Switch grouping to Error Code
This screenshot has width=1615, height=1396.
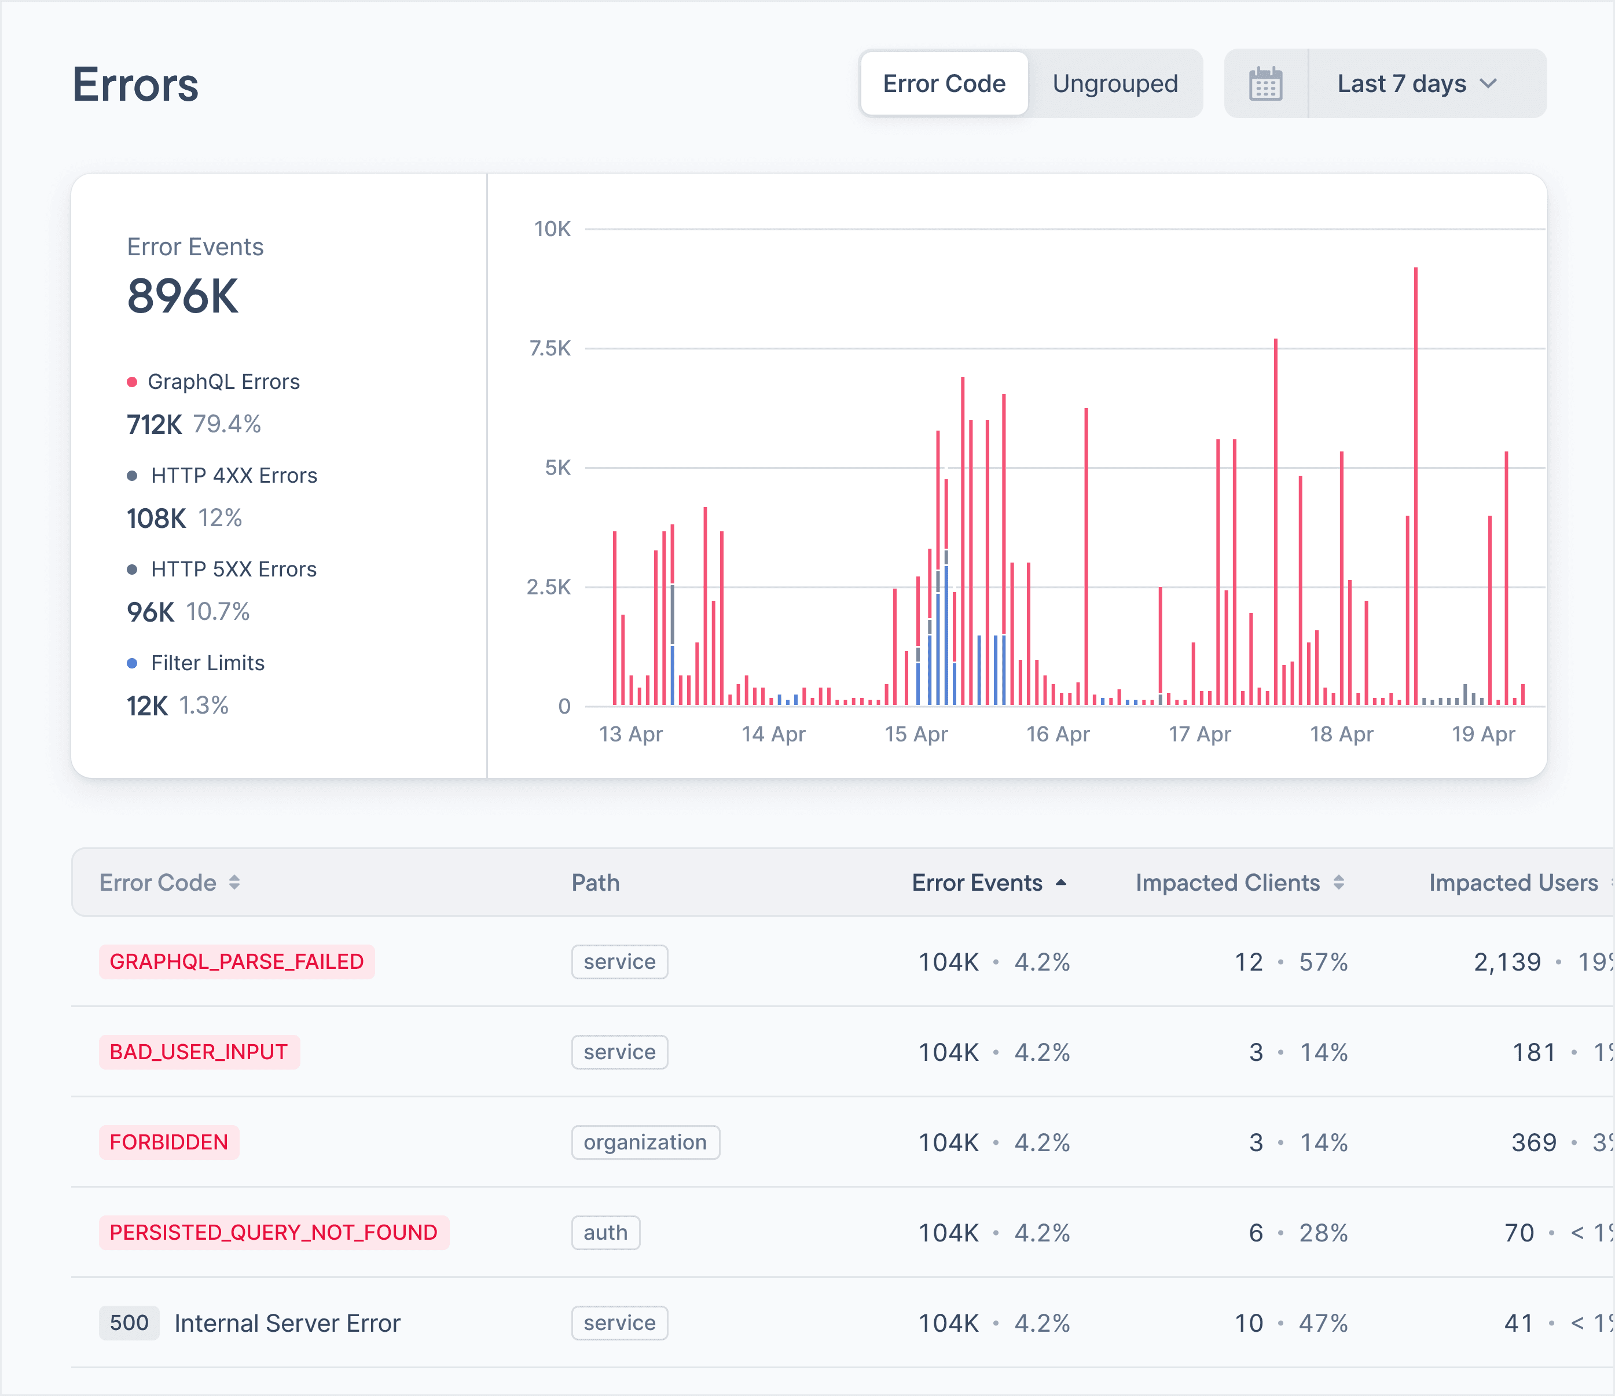tap(944, 83)
